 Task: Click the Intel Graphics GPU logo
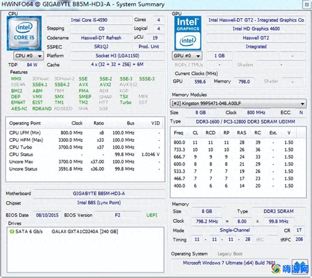pos(188,33)
